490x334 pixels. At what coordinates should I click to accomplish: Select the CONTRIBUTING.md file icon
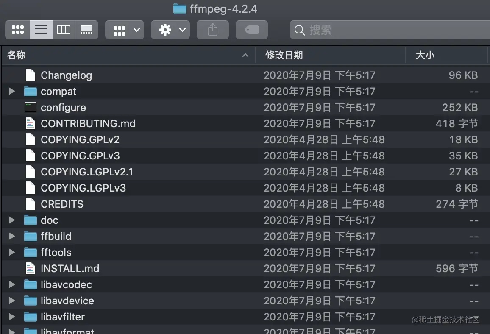point(31,123)
